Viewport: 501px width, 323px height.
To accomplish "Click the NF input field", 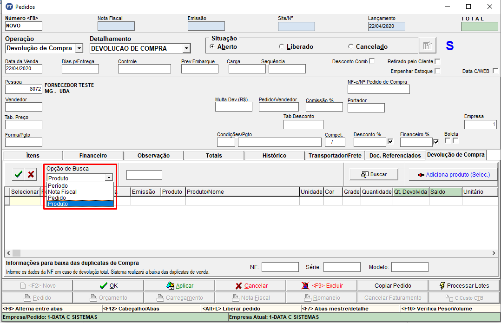I will tap(280, 267).
